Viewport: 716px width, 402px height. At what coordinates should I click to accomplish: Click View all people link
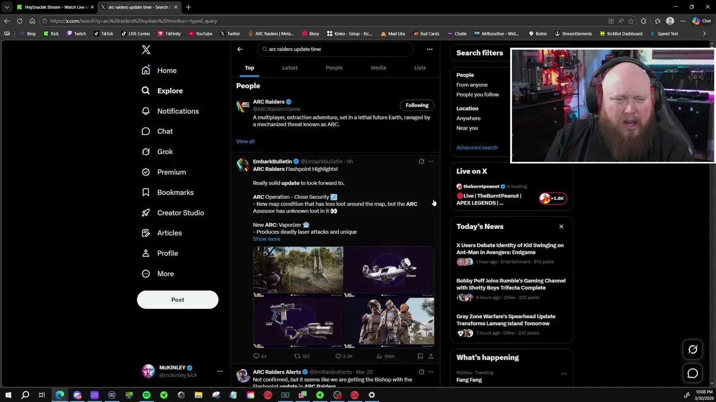click(x=245, y=141)
